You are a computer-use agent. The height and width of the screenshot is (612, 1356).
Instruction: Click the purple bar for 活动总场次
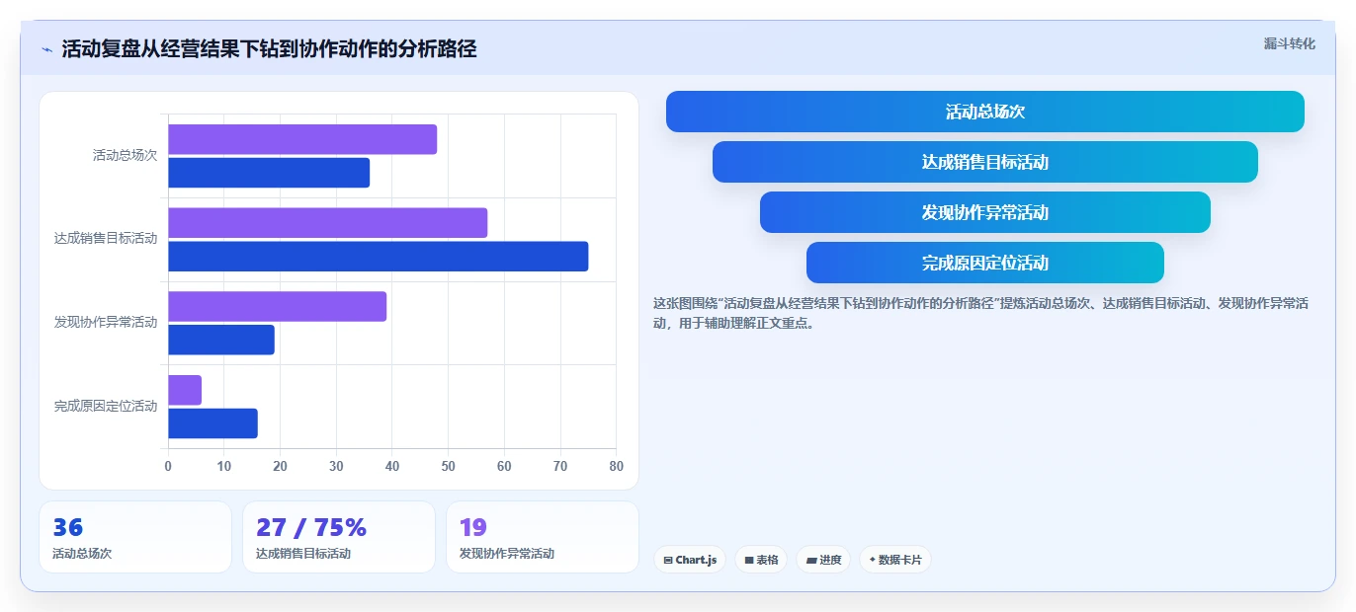(302, 139)
